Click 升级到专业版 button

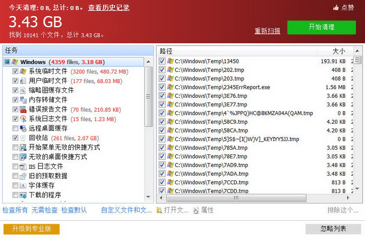point(31,229)
